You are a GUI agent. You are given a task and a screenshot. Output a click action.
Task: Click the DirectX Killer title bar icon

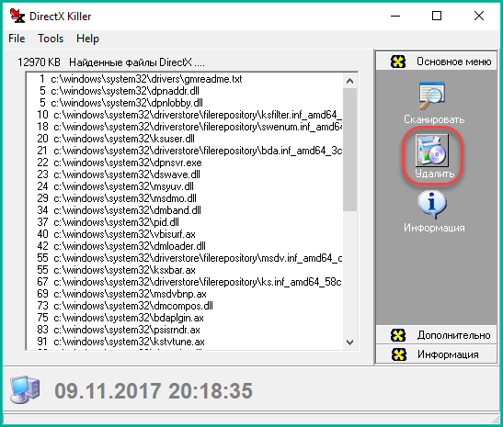pos(17,16)
